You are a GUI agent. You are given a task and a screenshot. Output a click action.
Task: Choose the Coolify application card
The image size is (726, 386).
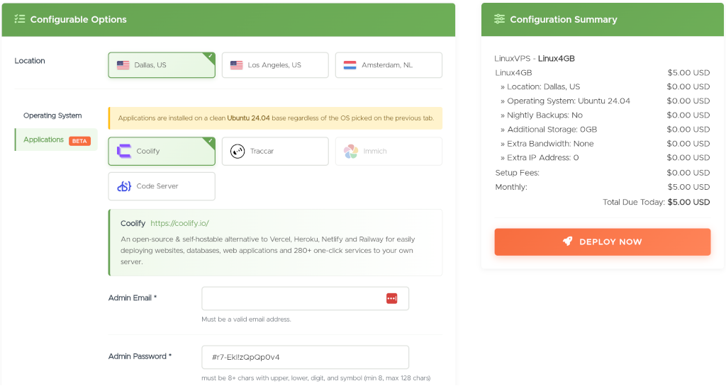pos(162,151)
